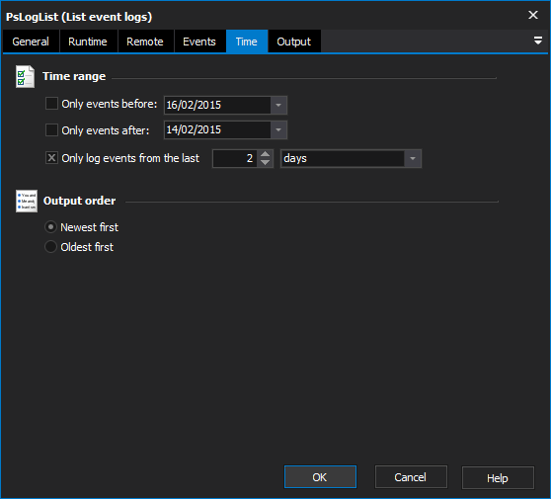Open the events before date picker arrow
Viewport: 551px width, 499px height.
pos(278,105)
